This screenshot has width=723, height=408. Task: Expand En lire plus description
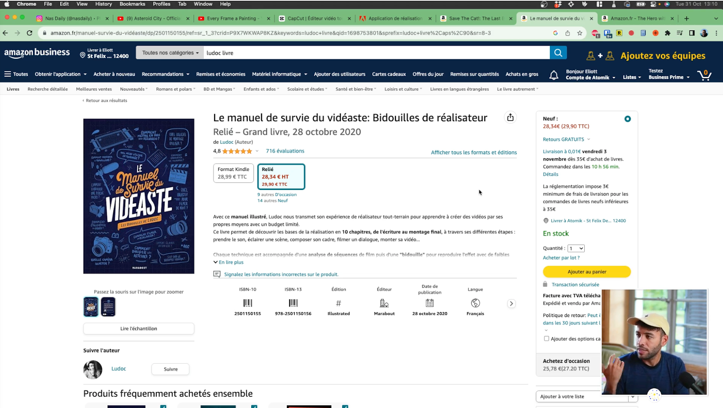[228, 262]
